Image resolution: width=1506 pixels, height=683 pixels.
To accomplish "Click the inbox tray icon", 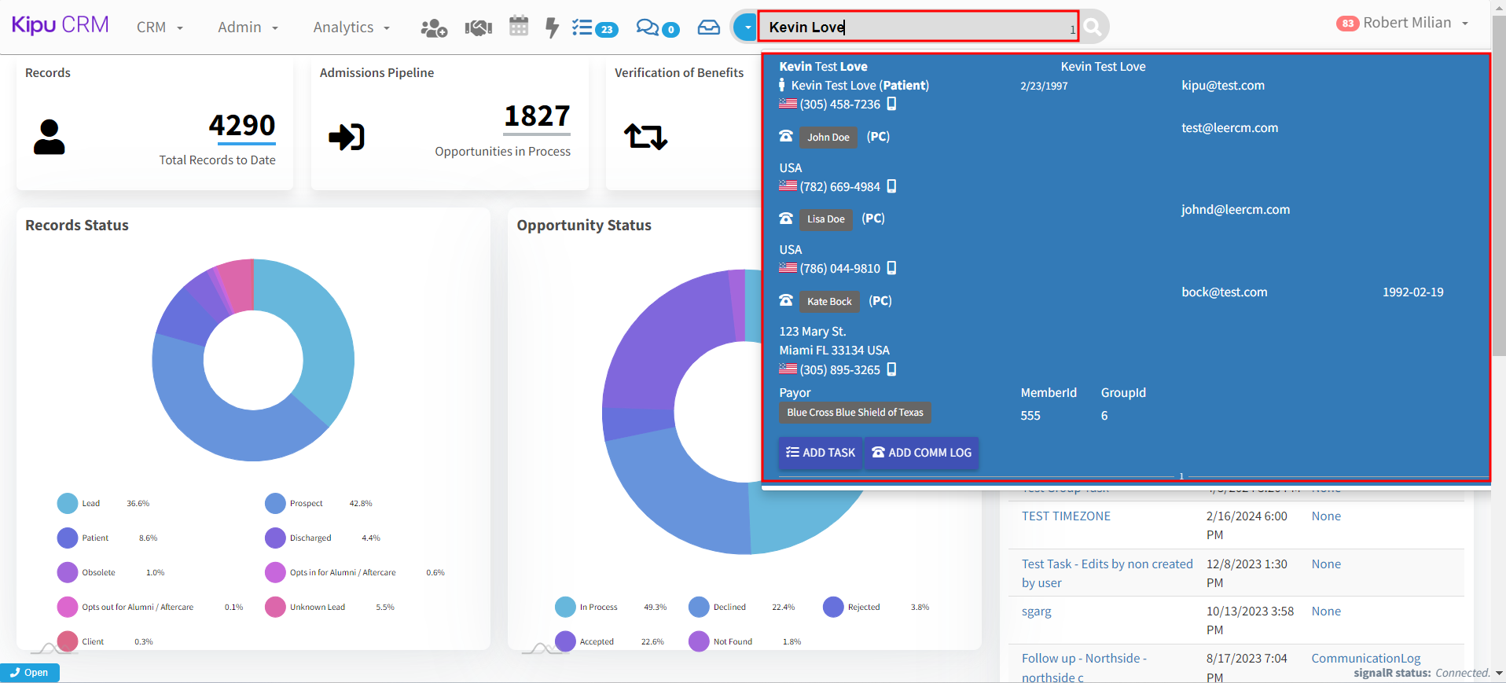I will [708, 28].
